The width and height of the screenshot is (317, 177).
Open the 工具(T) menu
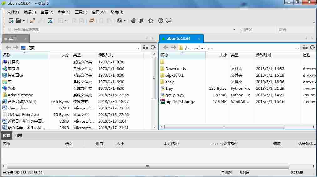pyautogui.click(x=81, y=12)
